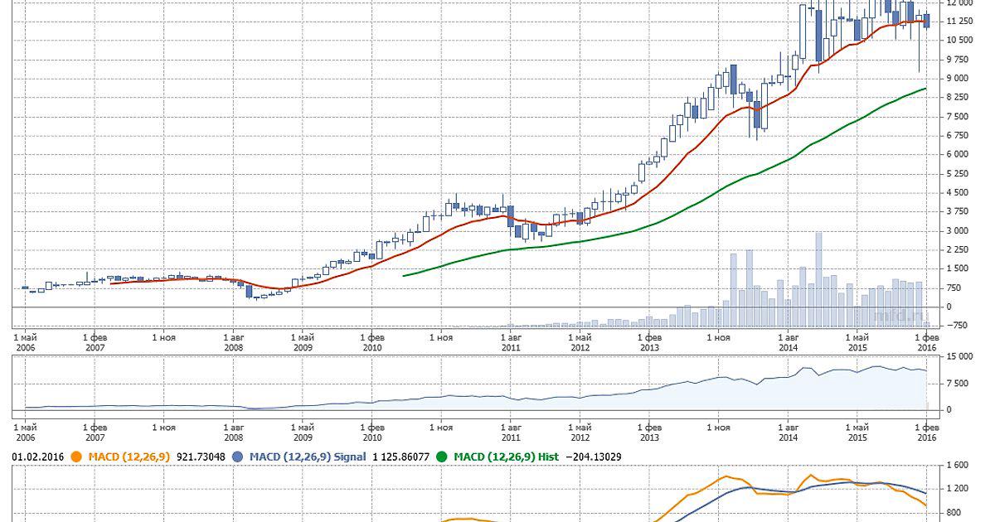Click the blue MACD Signal legend circle
Image resolution: width=995 pixels, height=522 pixels.
click(x=239, y=457)
